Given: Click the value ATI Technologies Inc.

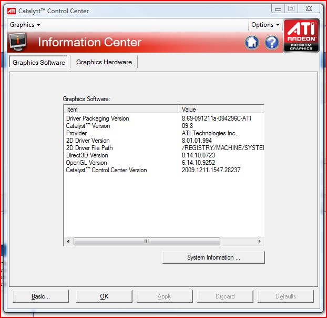Looking at the screenshot, I should coord(209,133).
